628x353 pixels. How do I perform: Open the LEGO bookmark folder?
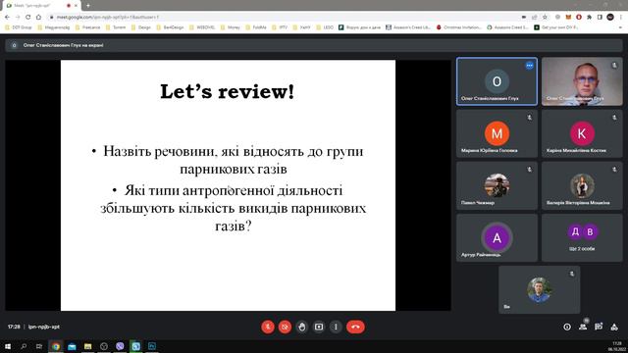point(325,27)
